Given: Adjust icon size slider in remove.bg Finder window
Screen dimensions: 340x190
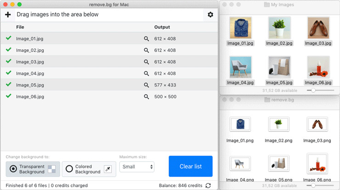Looking at the screenshot, I should click(320, 185).
